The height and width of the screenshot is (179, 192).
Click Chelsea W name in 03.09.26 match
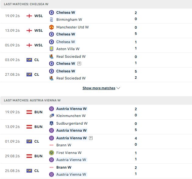coord(66,64)
